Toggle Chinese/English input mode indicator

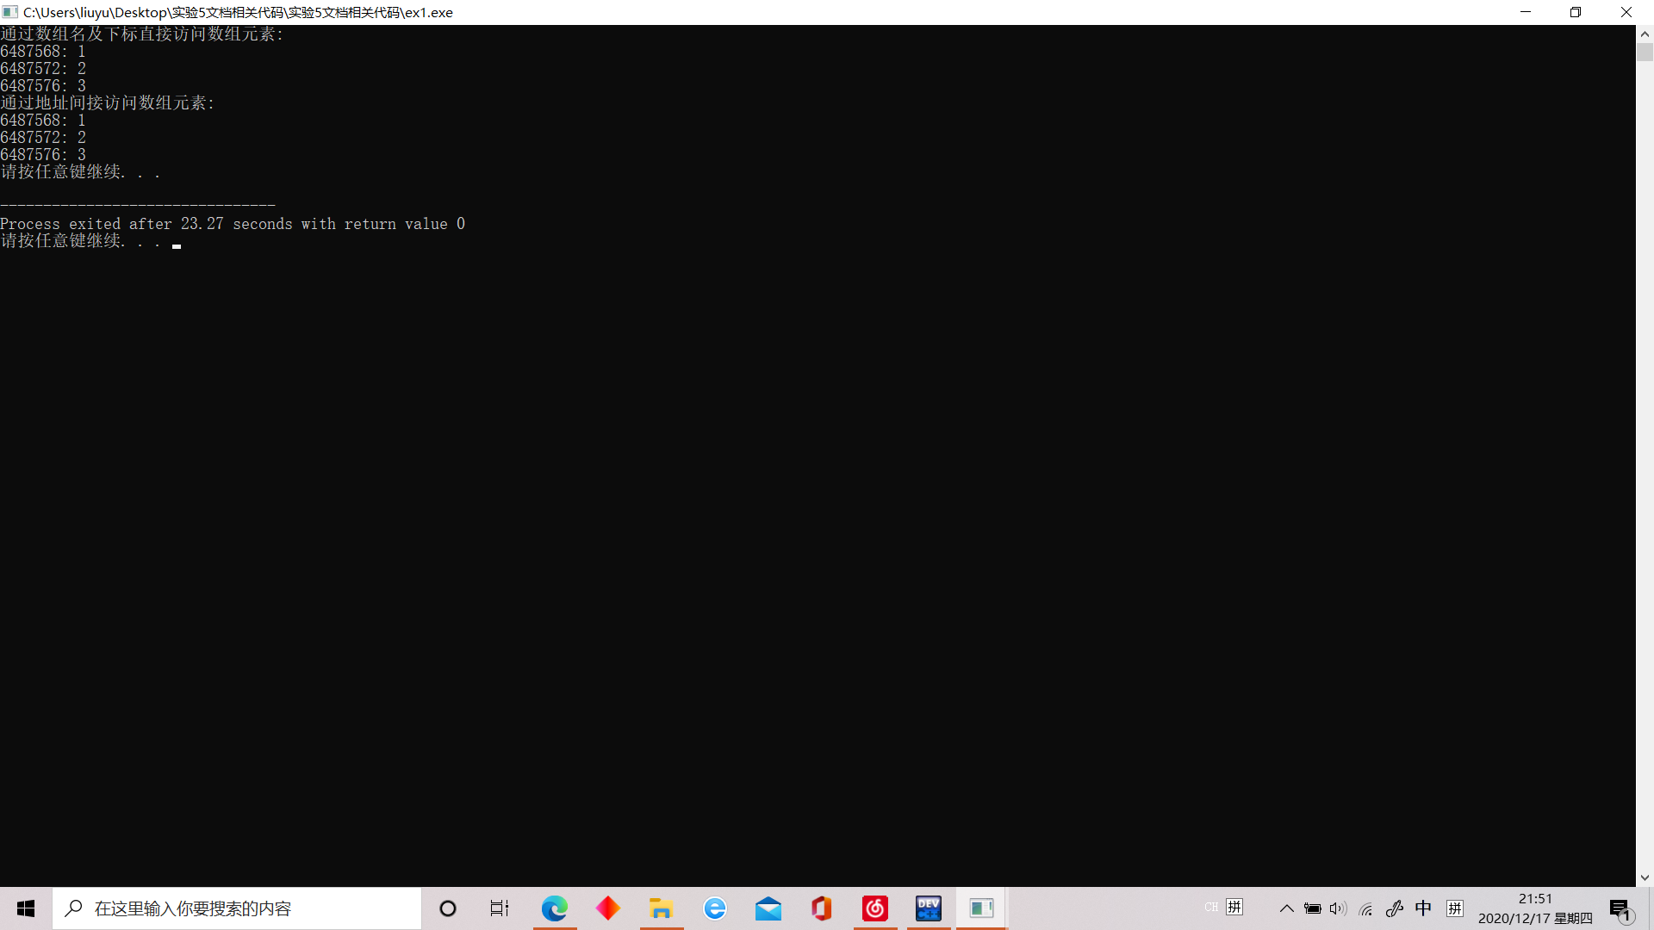1423,908
